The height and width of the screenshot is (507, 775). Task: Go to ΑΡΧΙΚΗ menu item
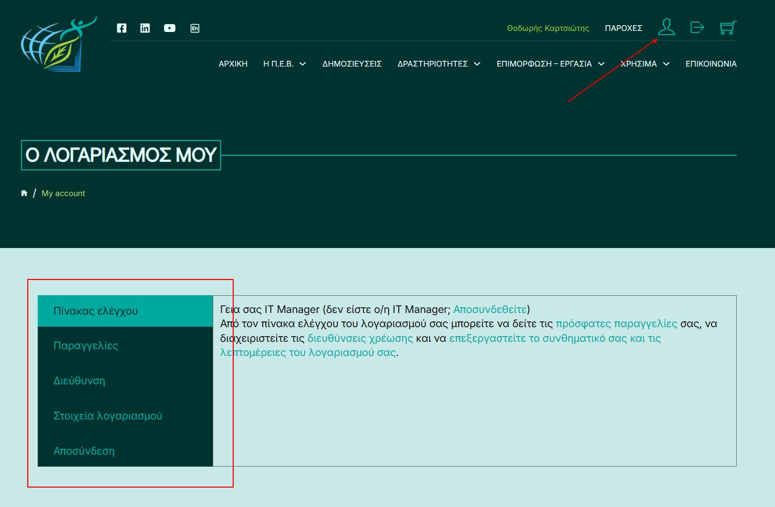(x=233, y=64)
